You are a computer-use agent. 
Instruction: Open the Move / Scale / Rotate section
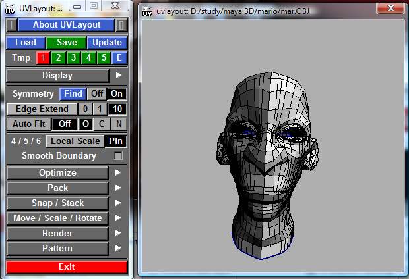57,218
